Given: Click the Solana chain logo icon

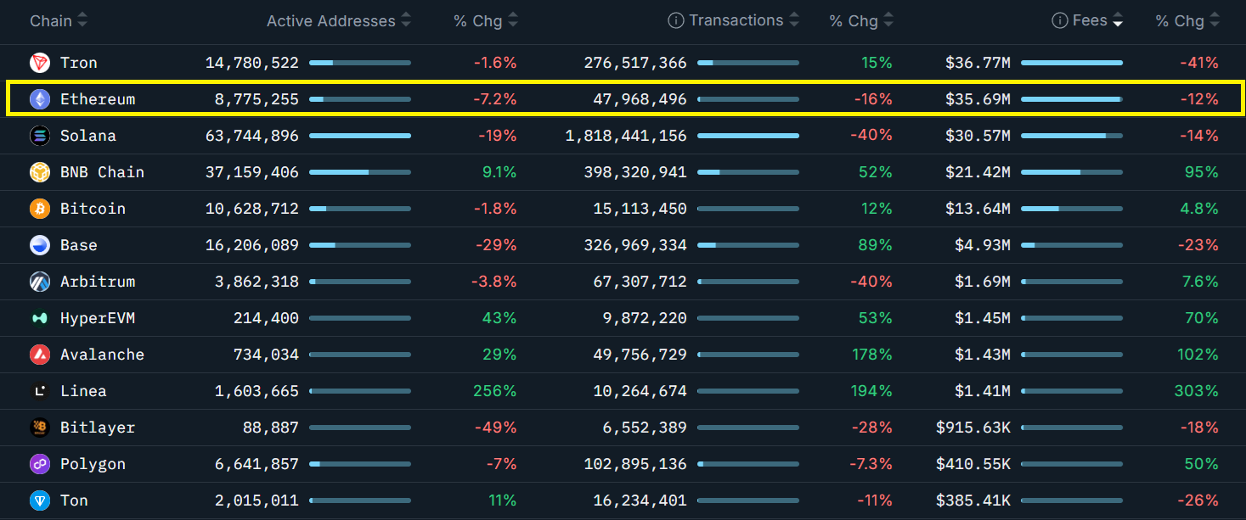Looking at the screenshot, I should tap(40, 136).
